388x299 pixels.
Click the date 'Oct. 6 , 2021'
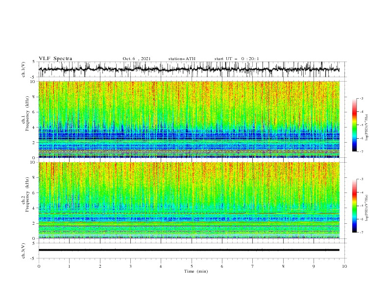136,59
